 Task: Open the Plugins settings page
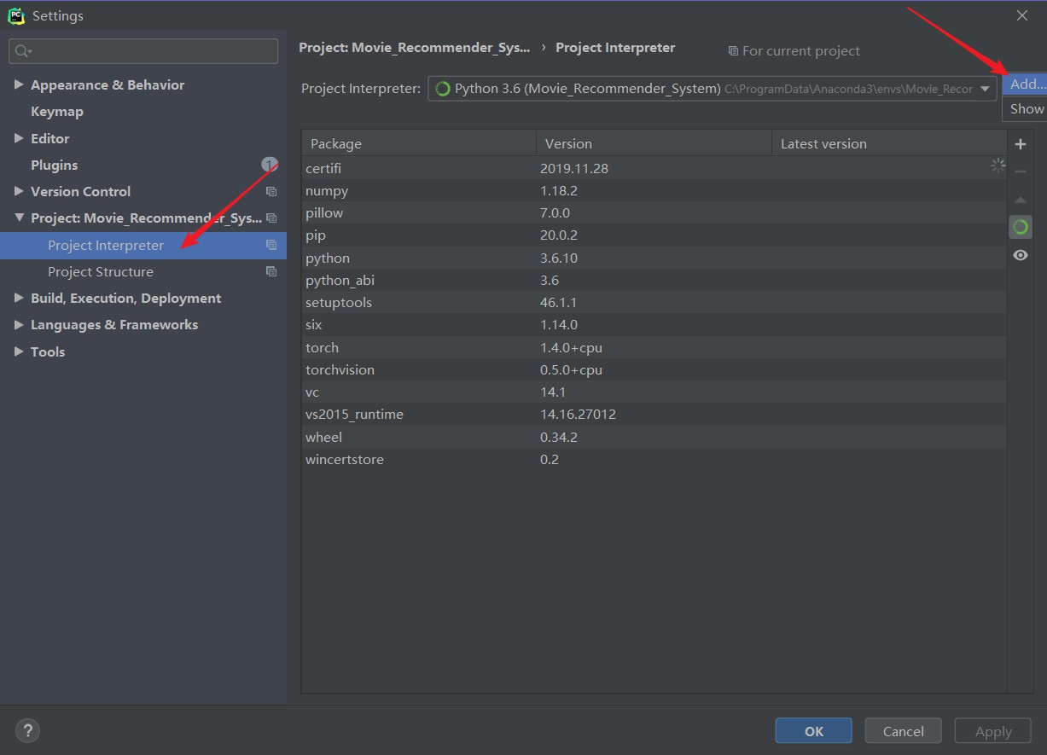click(55, 165)
